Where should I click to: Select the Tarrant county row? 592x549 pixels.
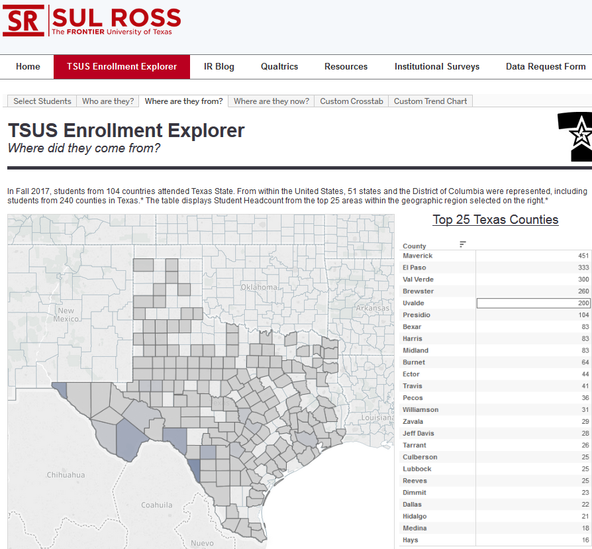coord(495,445)
